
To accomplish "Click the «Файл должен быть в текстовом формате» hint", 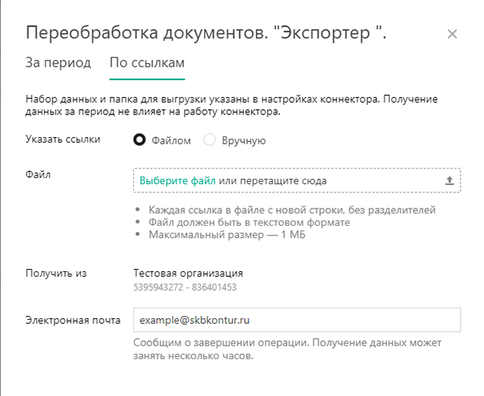I will (x=249, y=223).
